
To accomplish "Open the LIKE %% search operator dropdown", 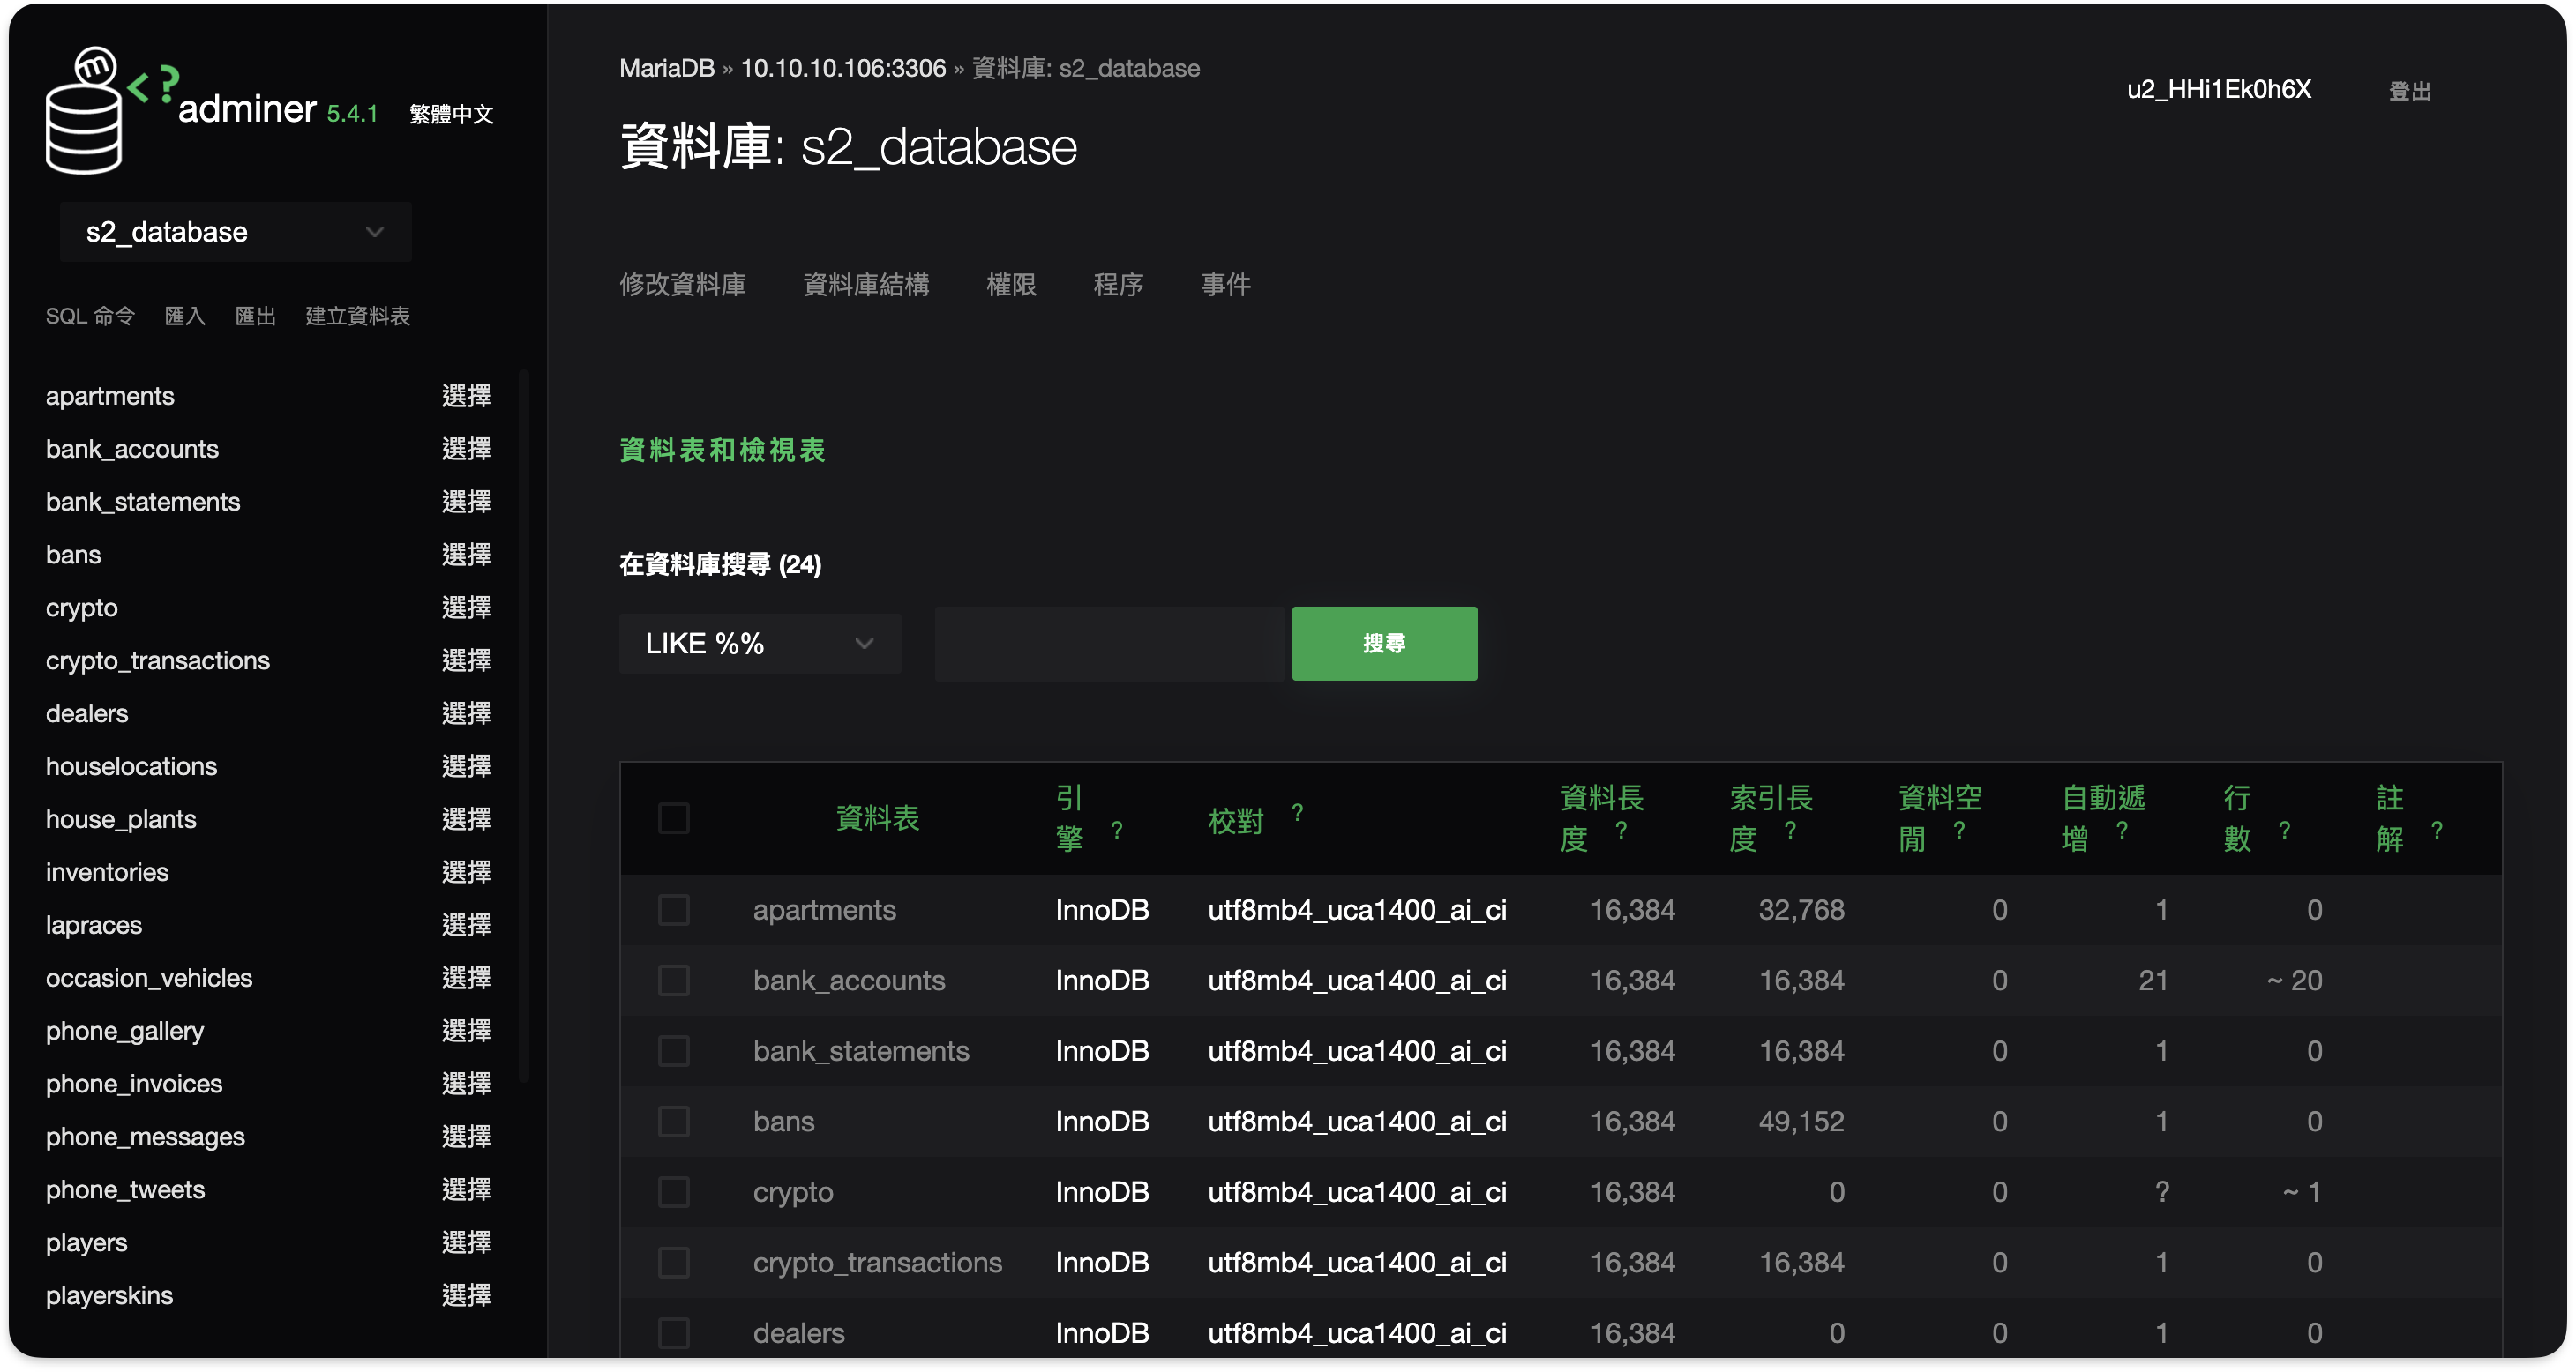I will point(759,644).
